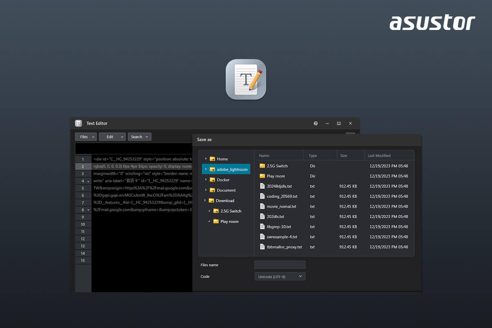This screenshot has width=492, height=328.
Task: Open the help question mark icon
Action: 316,123
